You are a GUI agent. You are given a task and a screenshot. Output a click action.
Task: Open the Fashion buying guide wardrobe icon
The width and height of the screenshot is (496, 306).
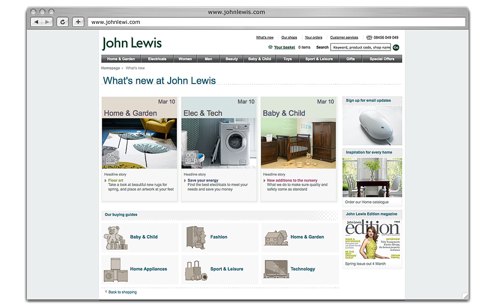tap(196, 237)
